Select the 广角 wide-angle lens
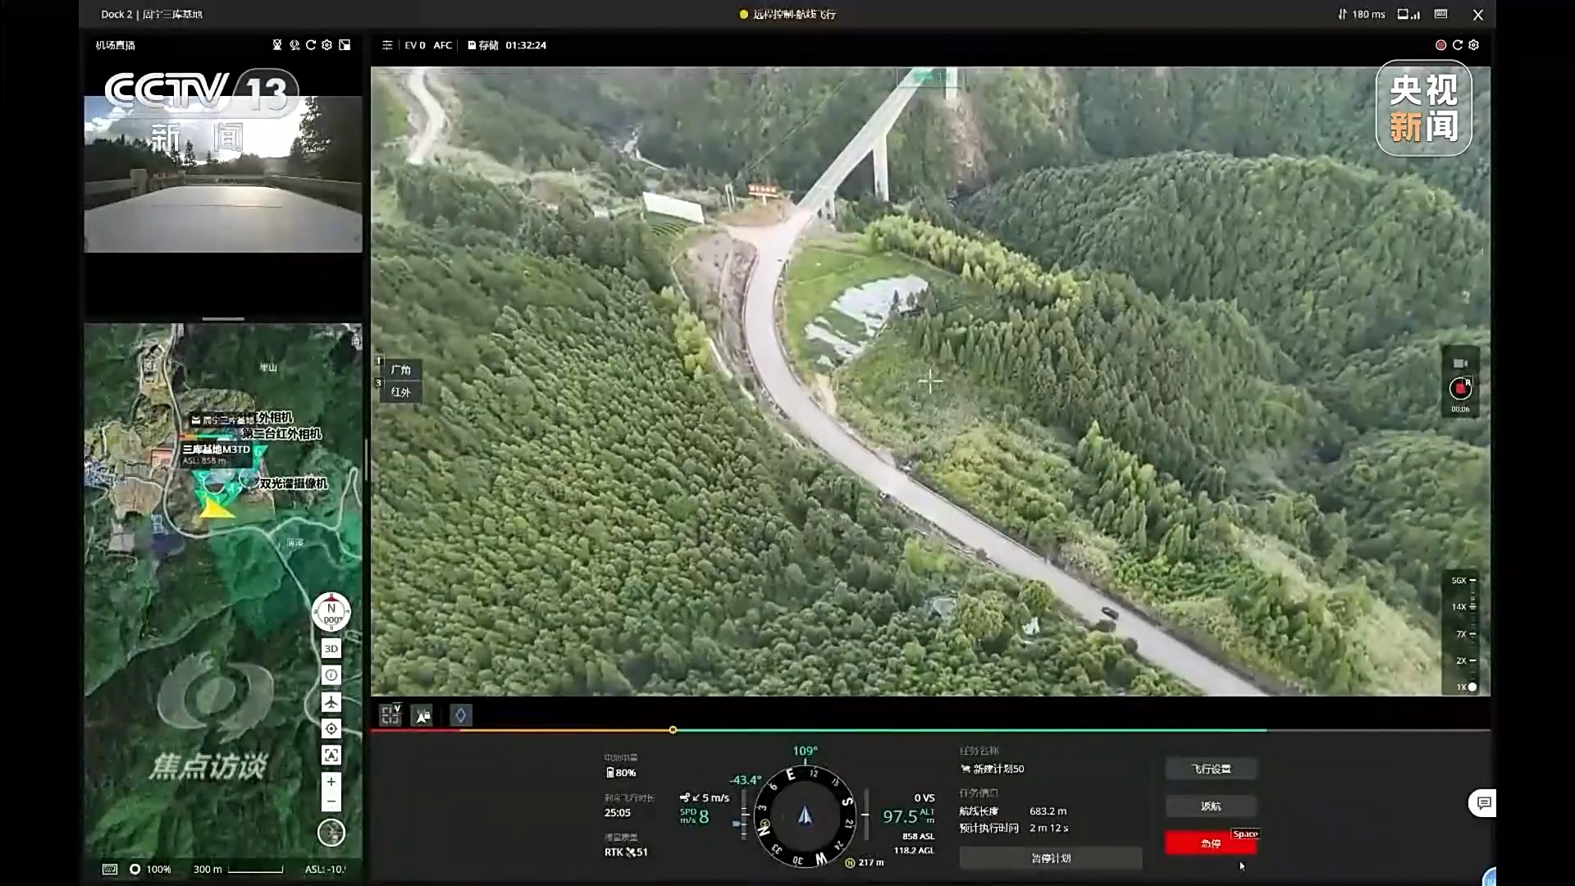1575x886 pixels. point(400,370)
